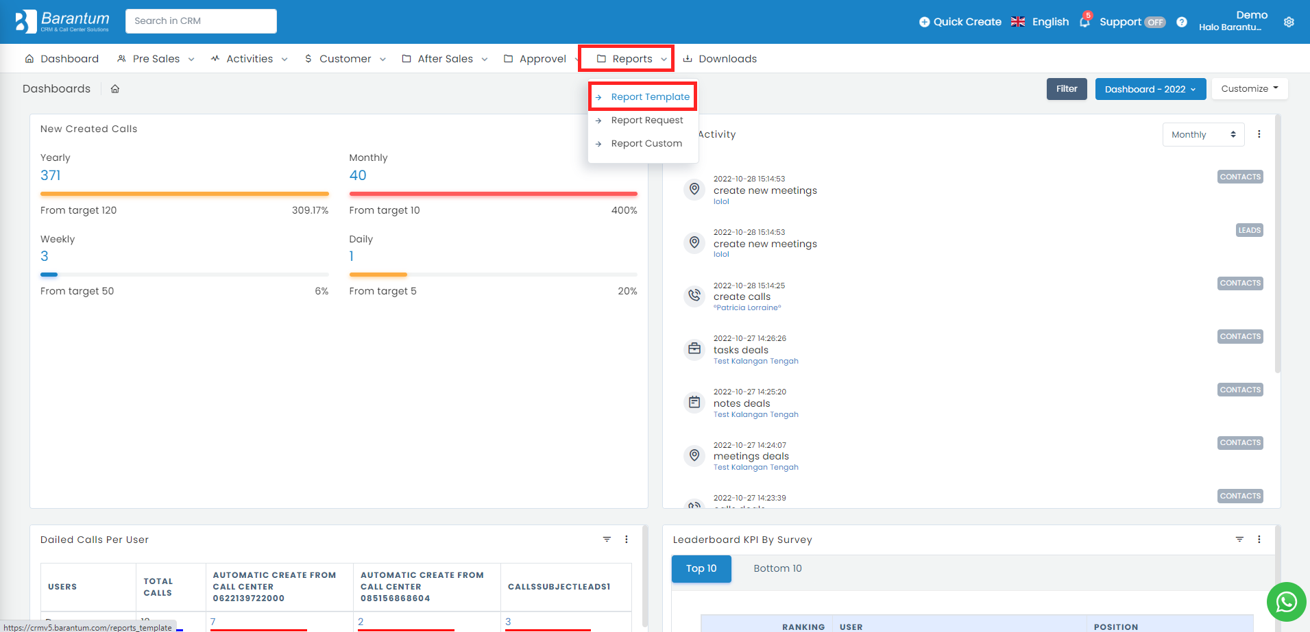Click Quick Create button
Viewport: 1310px width, 632px height.
point(960,22)
